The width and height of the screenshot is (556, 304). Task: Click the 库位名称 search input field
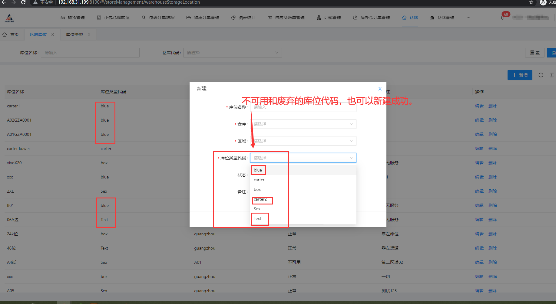(x=90, y=53)
